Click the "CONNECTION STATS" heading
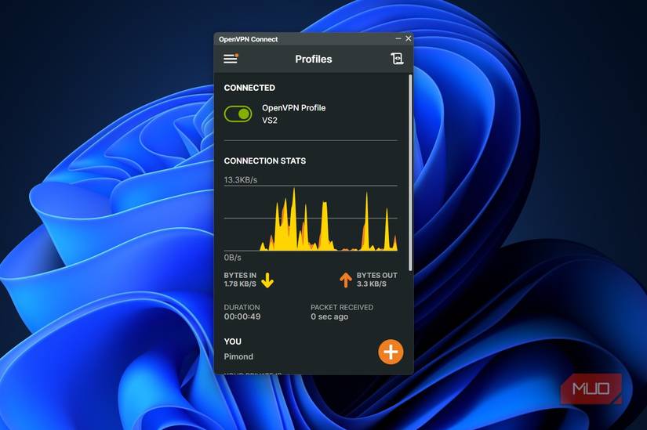The height and width of the screenshot is (430, 647). tap(265, 161)
